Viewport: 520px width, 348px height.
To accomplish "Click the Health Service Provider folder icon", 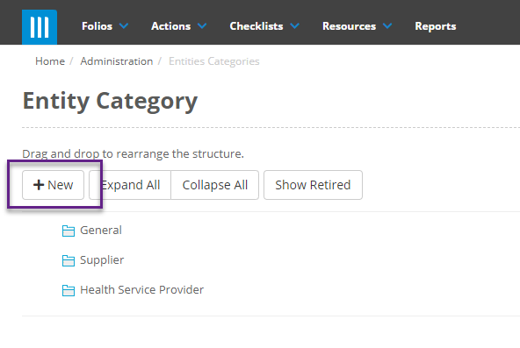I will [x=69, y=290].
